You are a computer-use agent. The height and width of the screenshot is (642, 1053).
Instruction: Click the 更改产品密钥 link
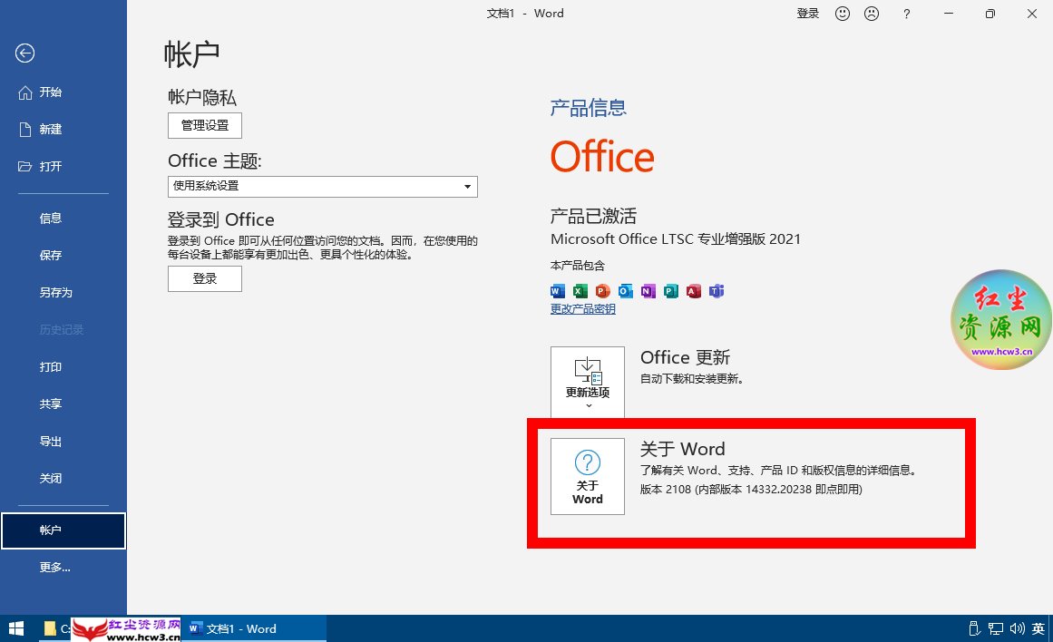click(x=583, y=309)
